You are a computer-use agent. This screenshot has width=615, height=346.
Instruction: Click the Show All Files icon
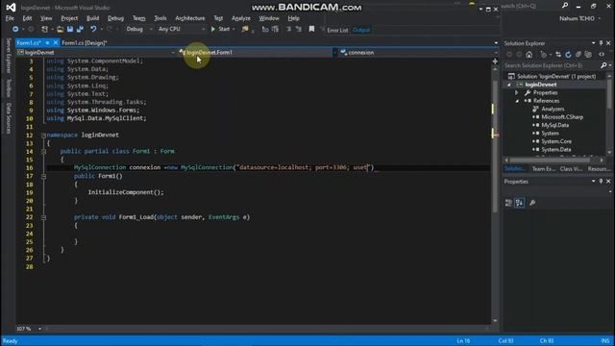(x=588, y=55)
